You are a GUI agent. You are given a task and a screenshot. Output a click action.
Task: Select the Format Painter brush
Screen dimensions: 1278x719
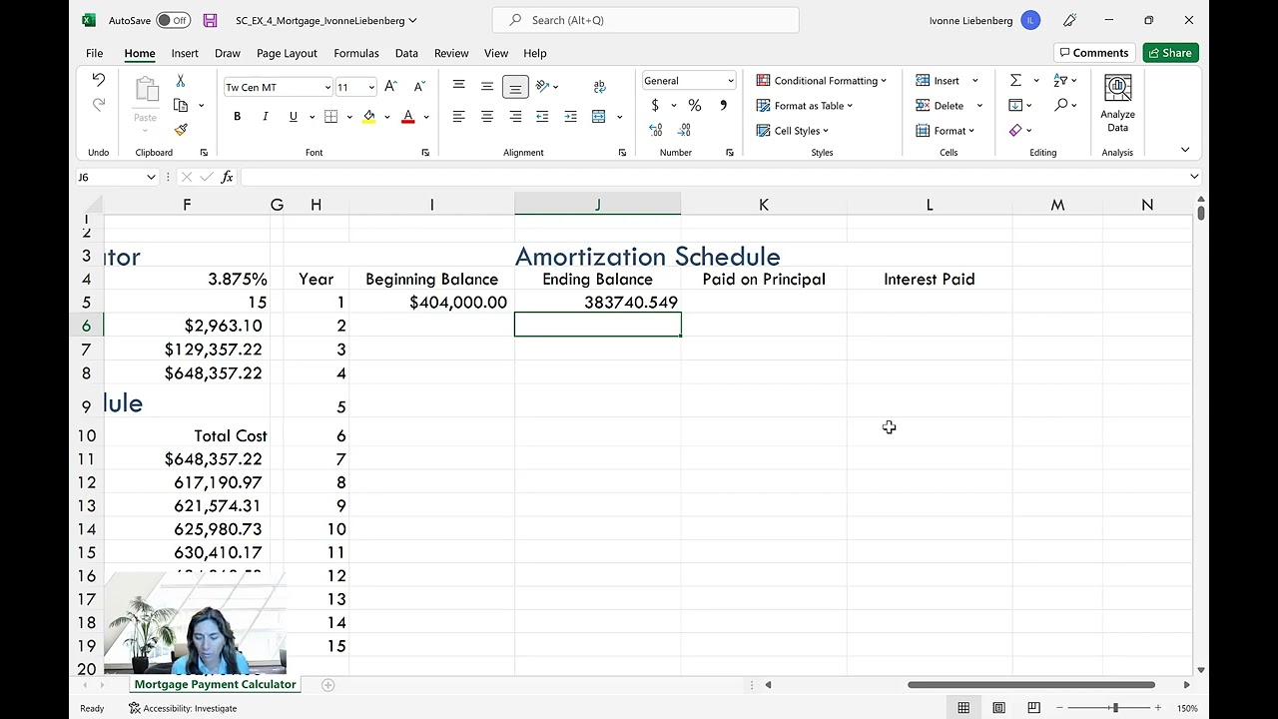point(180,130)
